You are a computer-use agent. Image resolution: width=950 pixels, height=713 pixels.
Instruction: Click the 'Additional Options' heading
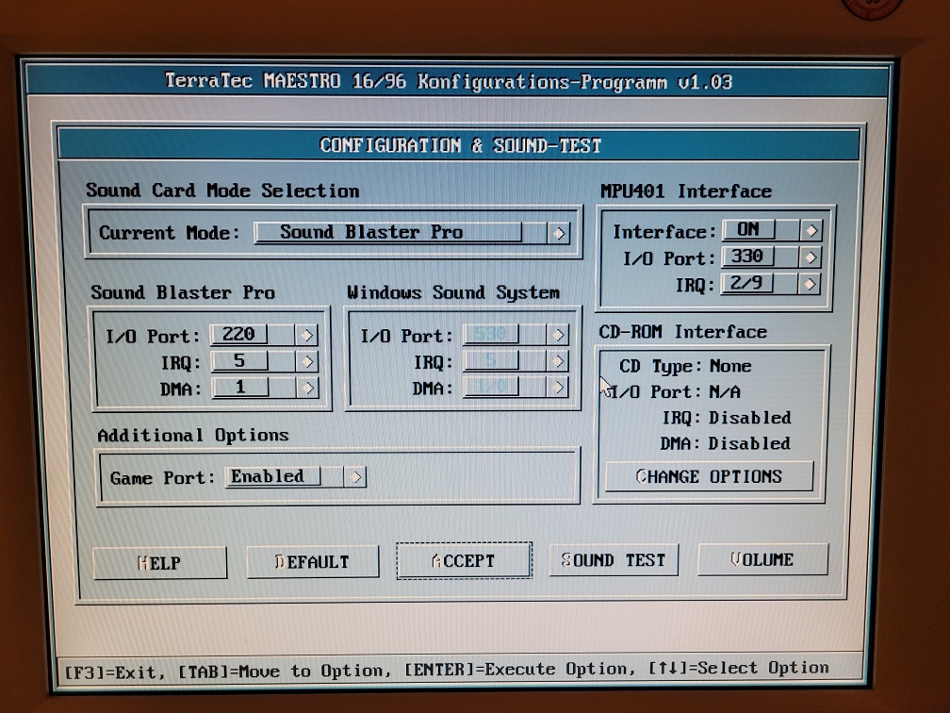tap(192, 436)
